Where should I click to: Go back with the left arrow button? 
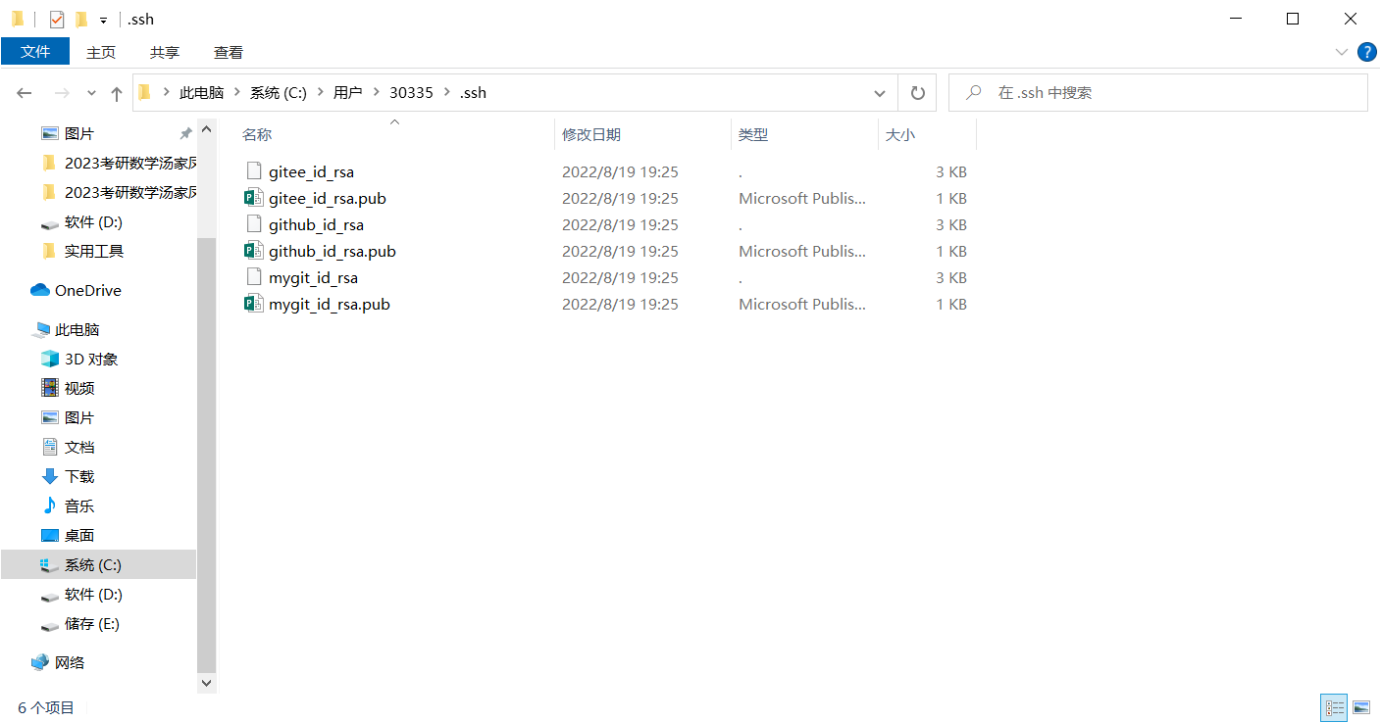25,93
